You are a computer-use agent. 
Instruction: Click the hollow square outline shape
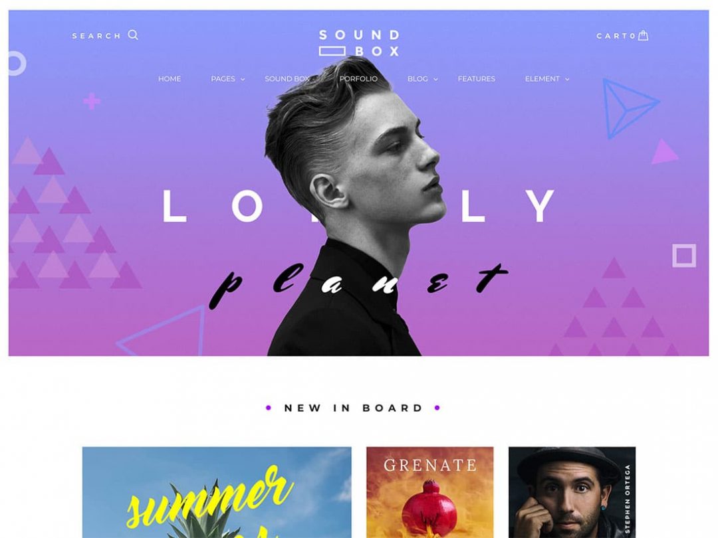[x=684, y=255]
